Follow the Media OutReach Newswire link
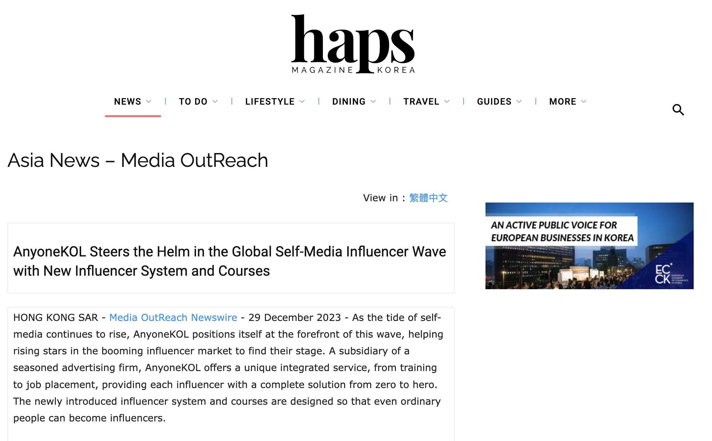 pyautogui.click(x=173, y=317)
